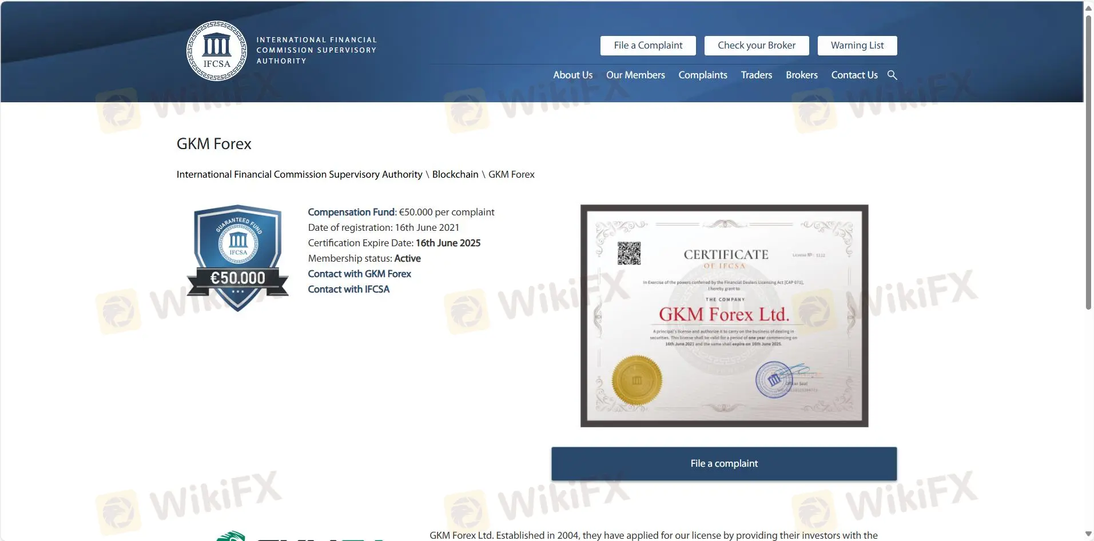Open the Our Members menu

[635, 75]
